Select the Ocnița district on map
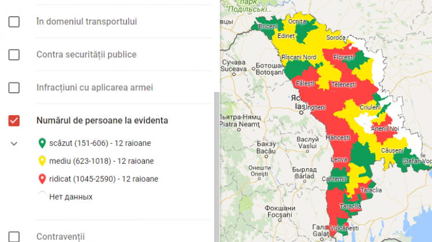Image resolution: width=432 pixels, height=242 pixels. (x=297, y=21)
